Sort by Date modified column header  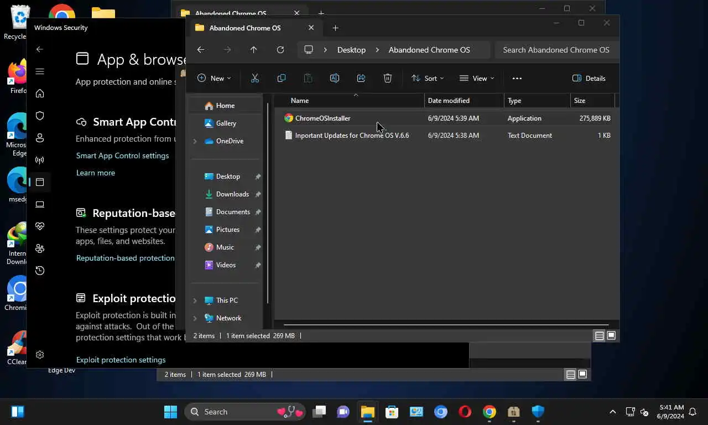464,100
